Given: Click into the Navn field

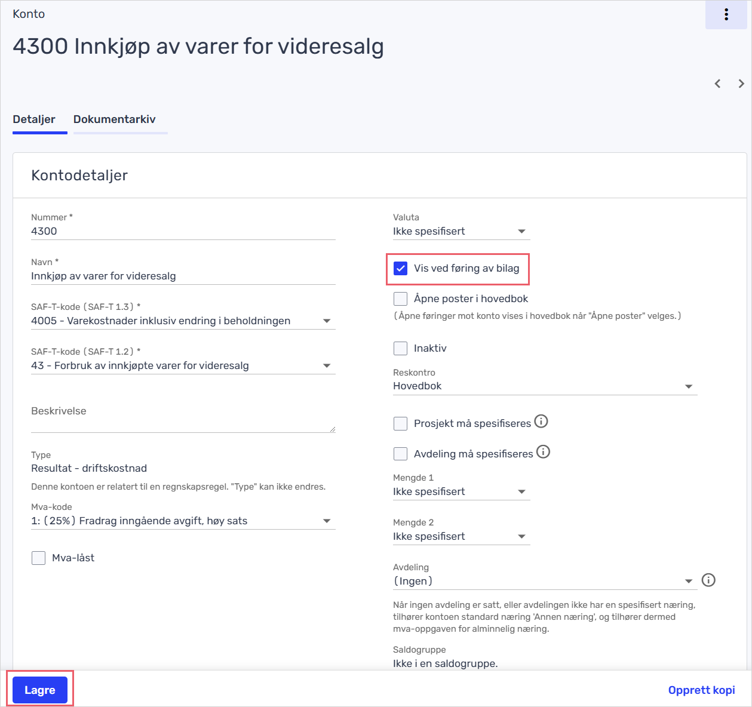Looking at the screenshot, I should coord(183,276).
